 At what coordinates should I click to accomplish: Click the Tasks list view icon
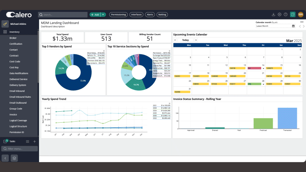28,141
